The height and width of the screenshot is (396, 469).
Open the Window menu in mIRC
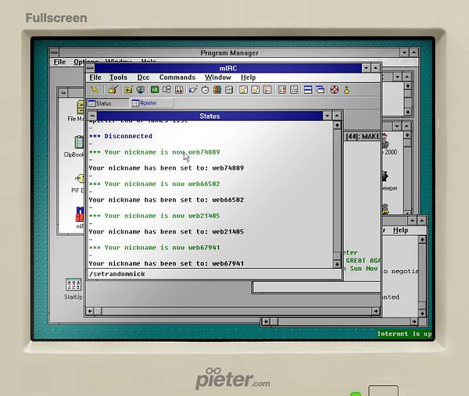point(218,77)
